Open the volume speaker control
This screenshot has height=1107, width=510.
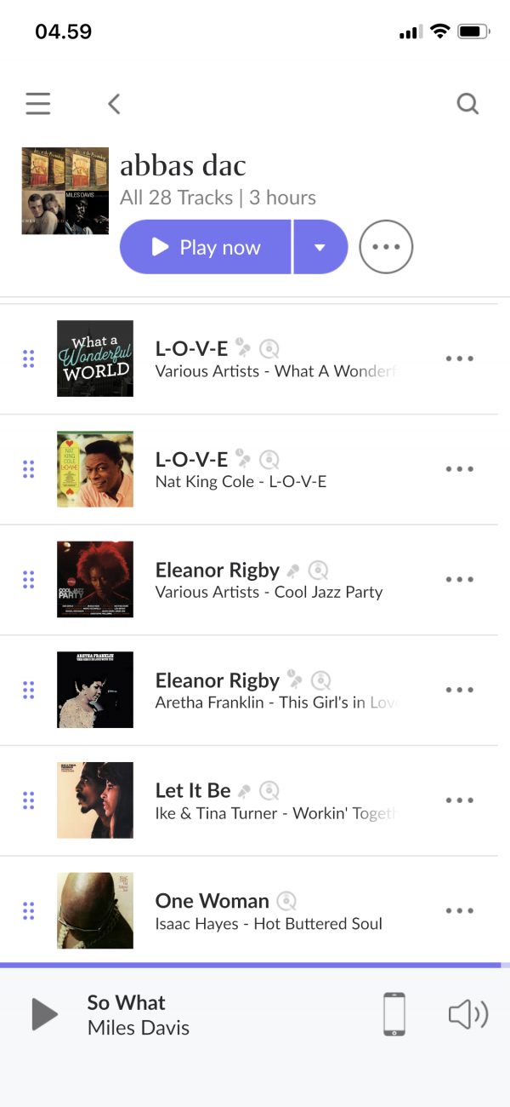coord(467,1014)
